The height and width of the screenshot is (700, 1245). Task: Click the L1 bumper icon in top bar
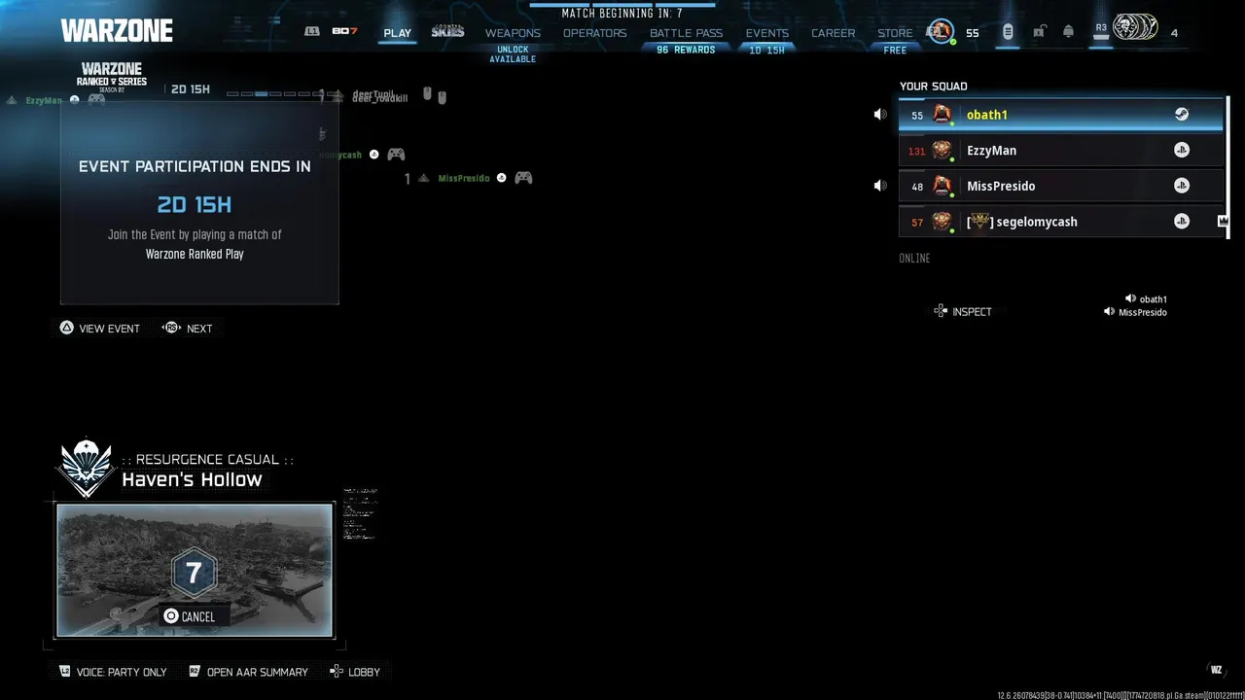(x=312, y=31)
